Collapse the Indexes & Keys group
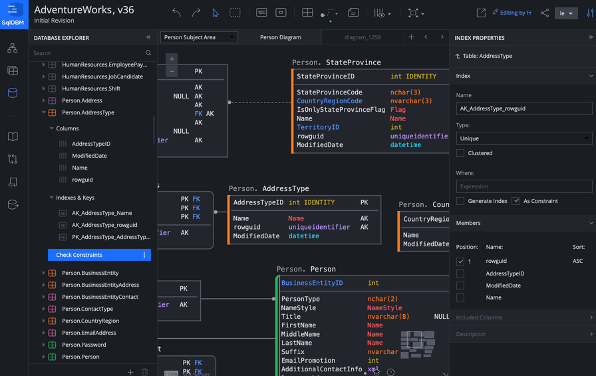This screenshot has width=596, height=376. pos(51,198)
